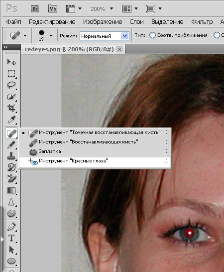
Task: Select the Type tool
Action: tap(11, 238)
